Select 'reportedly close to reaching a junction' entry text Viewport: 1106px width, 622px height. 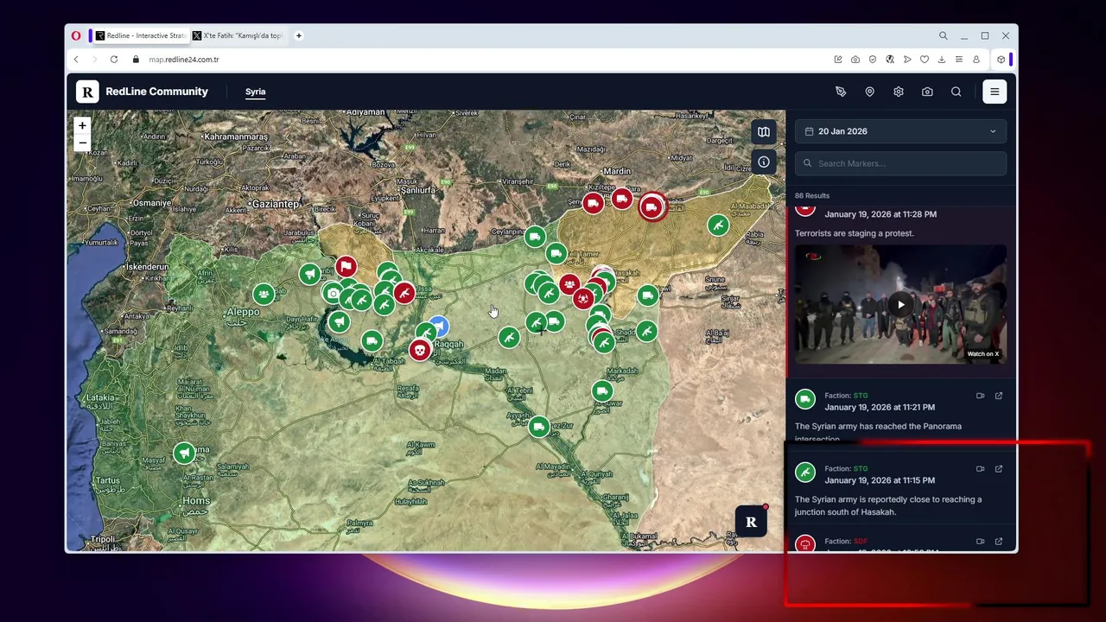(x=888, y=505)
